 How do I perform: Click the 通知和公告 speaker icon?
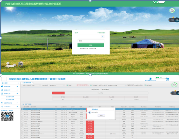[x=2, y=103]
